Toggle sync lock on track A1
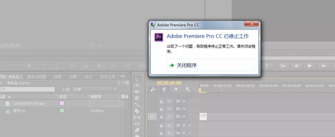 (177, 126)
